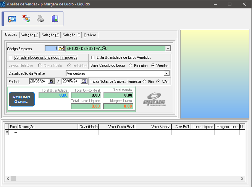Viewport: 252px width, 187px height.
Task: Switch to the Seleção (3) tab
Action: point(71,35)
